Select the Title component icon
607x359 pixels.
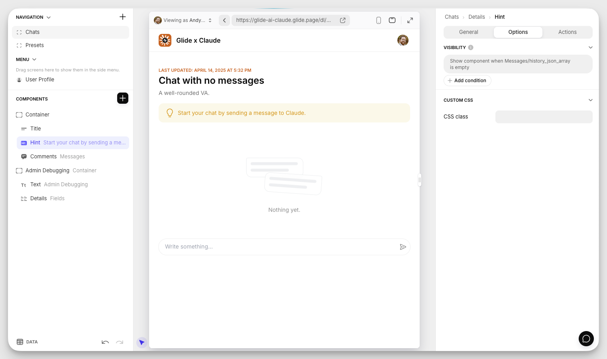[24, 129]
